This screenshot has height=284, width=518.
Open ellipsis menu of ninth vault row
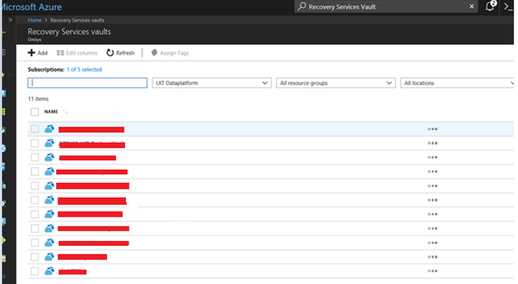(432, 243)
